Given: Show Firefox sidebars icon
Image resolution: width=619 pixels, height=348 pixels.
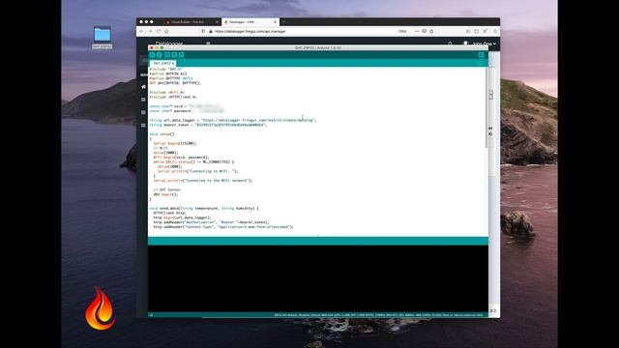Looking at the screenshot, I should 477,31.
